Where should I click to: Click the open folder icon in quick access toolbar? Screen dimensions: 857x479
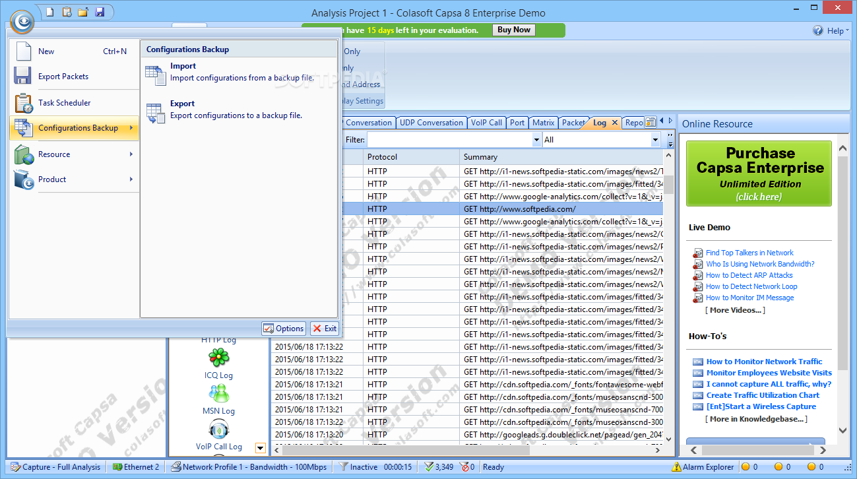(83, 12)
